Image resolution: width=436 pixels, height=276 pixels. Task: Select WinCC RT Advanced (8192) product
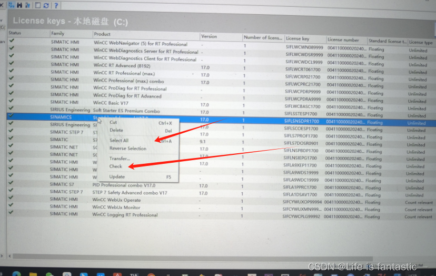pyautogui.click(x=122, y=66)
